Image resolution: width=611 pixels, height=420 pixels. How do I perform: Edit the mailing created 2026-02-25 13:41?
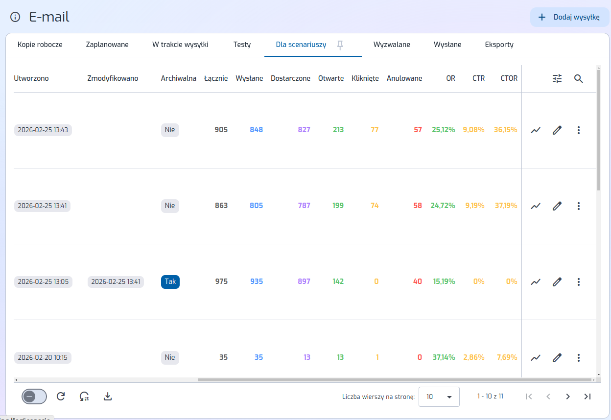pyautogui.click(x=557, y=206)
